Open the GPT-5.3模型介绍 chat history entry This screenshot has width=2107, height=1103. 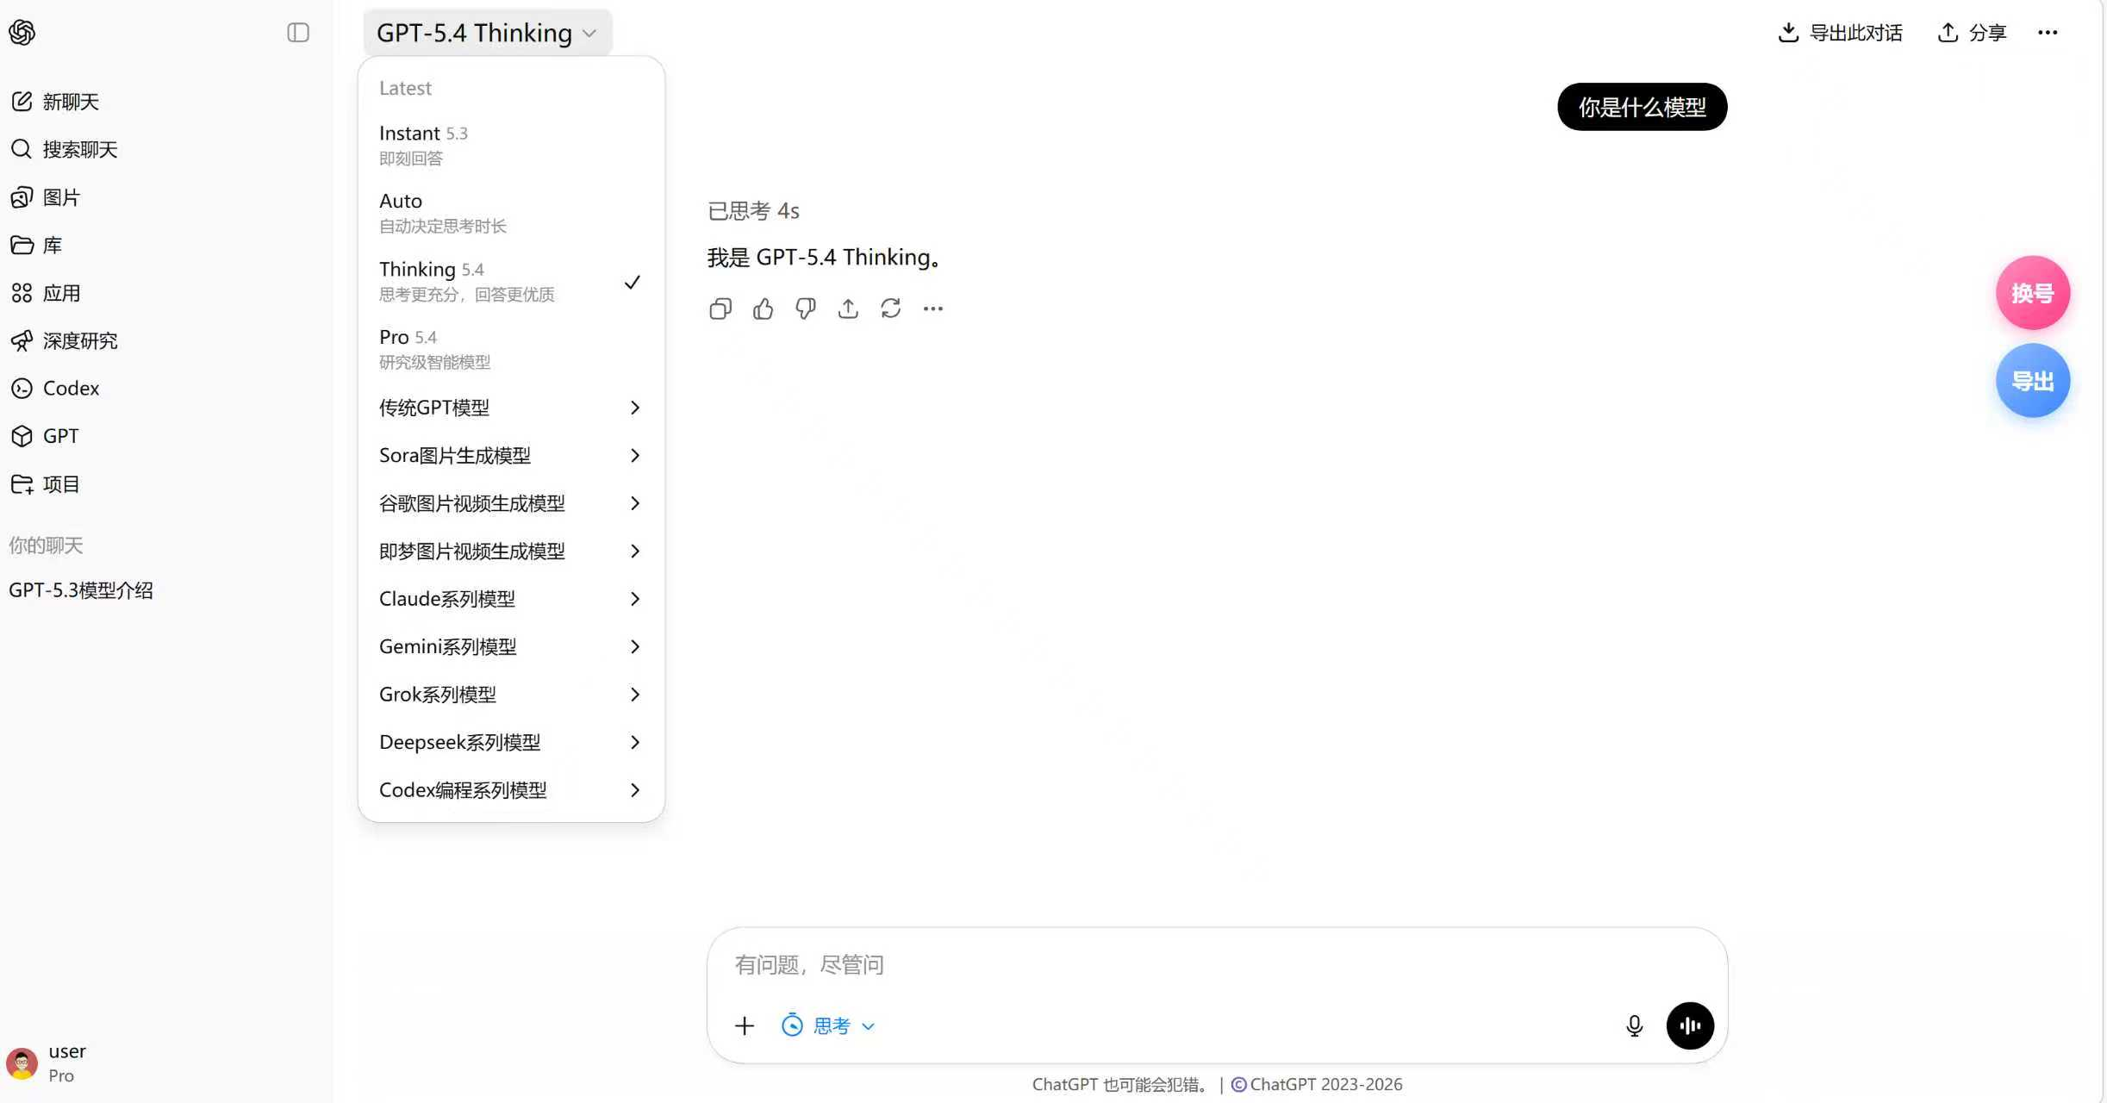(81, 590)
